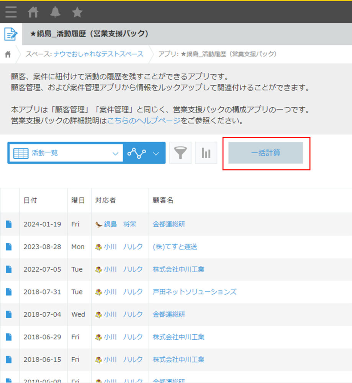352x383 pixels.
Task: Click the graph view icon beside view selector
Action: click(x=137, y=153)
